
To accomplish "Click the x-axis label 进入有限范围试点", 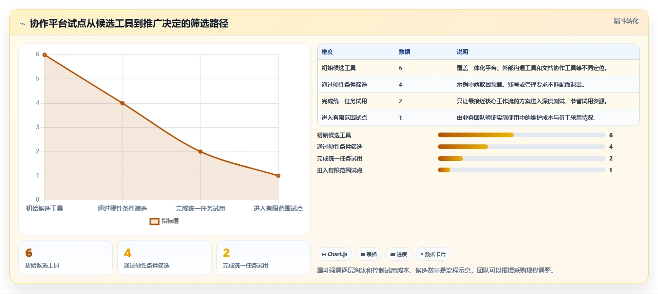I will [278, 208].
